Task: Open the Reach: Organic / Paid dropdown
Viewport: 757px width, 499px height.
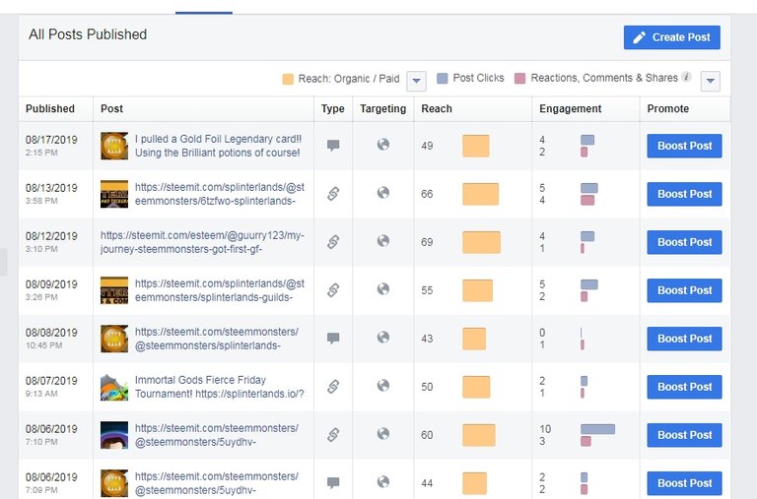Action: click(416, 81)
